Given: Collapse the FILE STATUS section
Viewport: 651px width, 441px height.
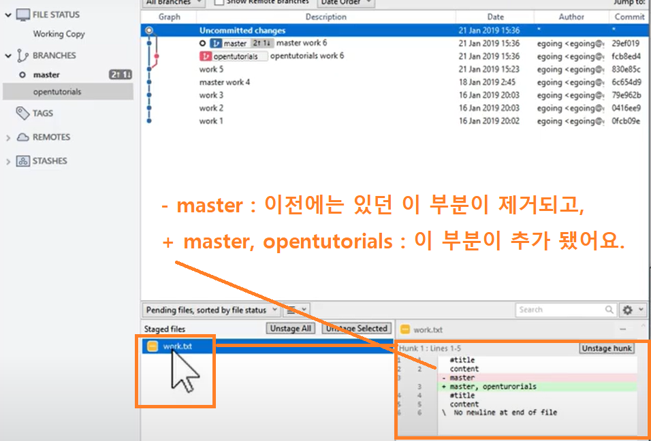Looking at the screenshot, I should click(x=8, y=15).
